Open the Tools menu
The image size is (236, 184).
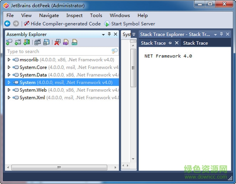(x=96, y=15)
